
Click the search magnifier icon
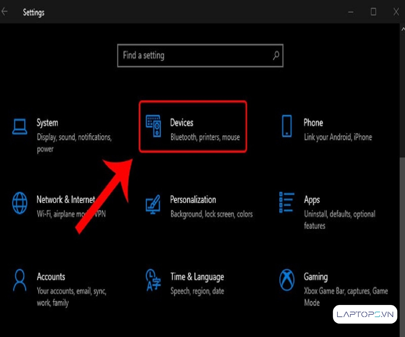click(276, 55)
